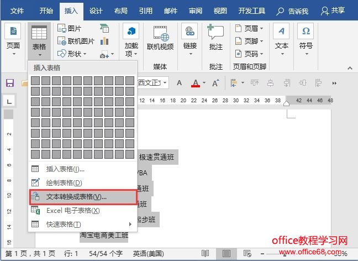
Task: Switch to the 邮件 ribbon tab
Action: coord(171,11)
